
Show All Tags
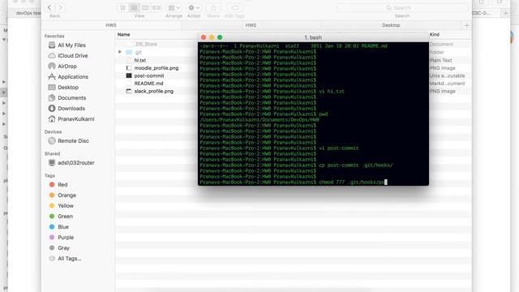(69, 259)
